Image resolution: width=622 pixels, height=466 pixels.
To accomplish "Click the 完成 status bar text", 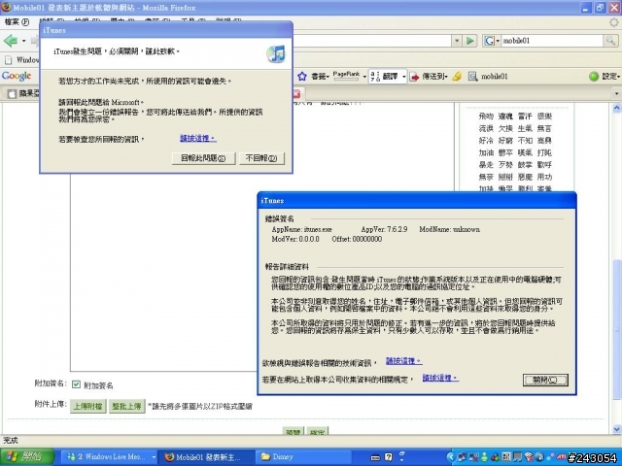I will 11,440.
